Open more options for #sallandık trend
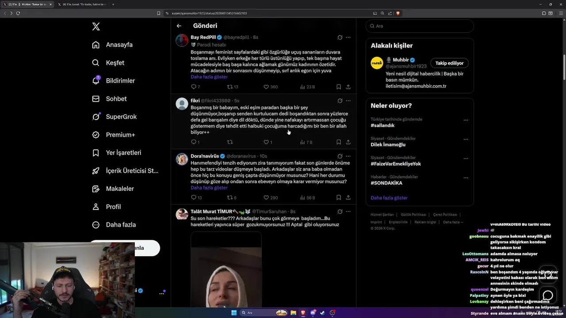Screen dimensions: 566x318 (466, 120)
